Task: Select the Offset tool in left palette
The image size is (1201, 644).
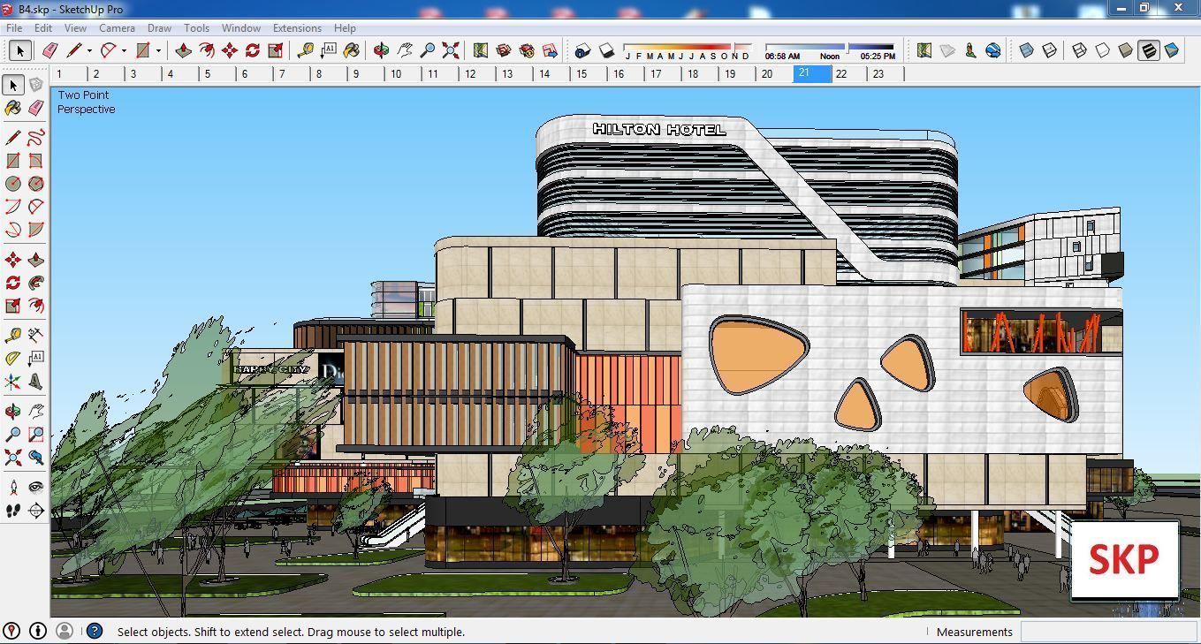Action: click(x=35, y=306)
